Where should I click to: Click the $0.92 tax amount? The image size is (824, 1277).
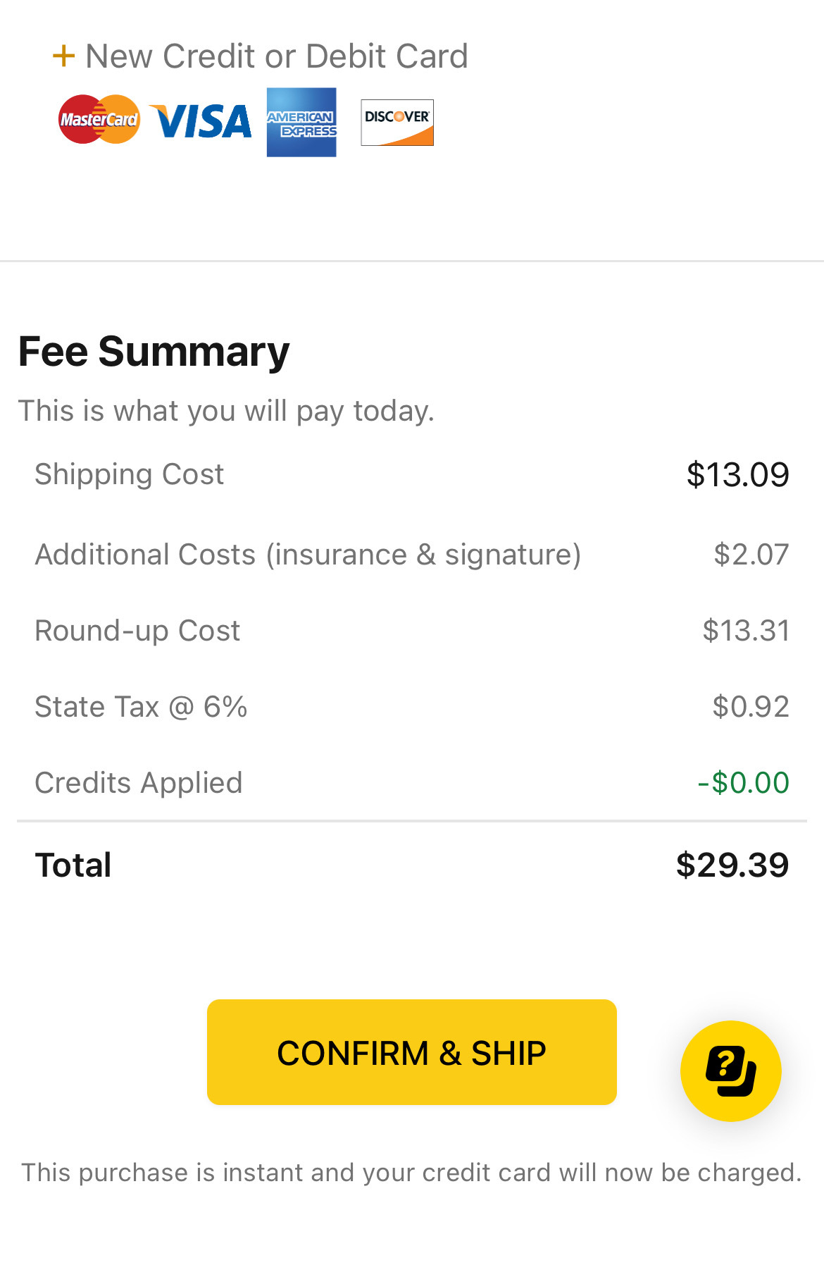[751, 707]
